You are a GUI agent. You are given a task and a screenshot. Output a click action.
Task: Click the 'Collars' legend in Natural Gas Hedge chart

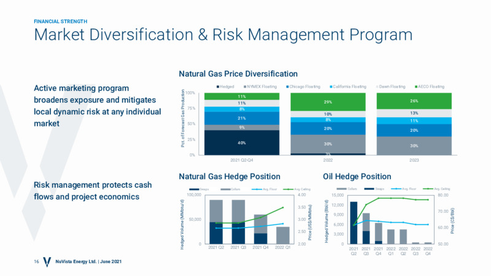coord(231,189)
